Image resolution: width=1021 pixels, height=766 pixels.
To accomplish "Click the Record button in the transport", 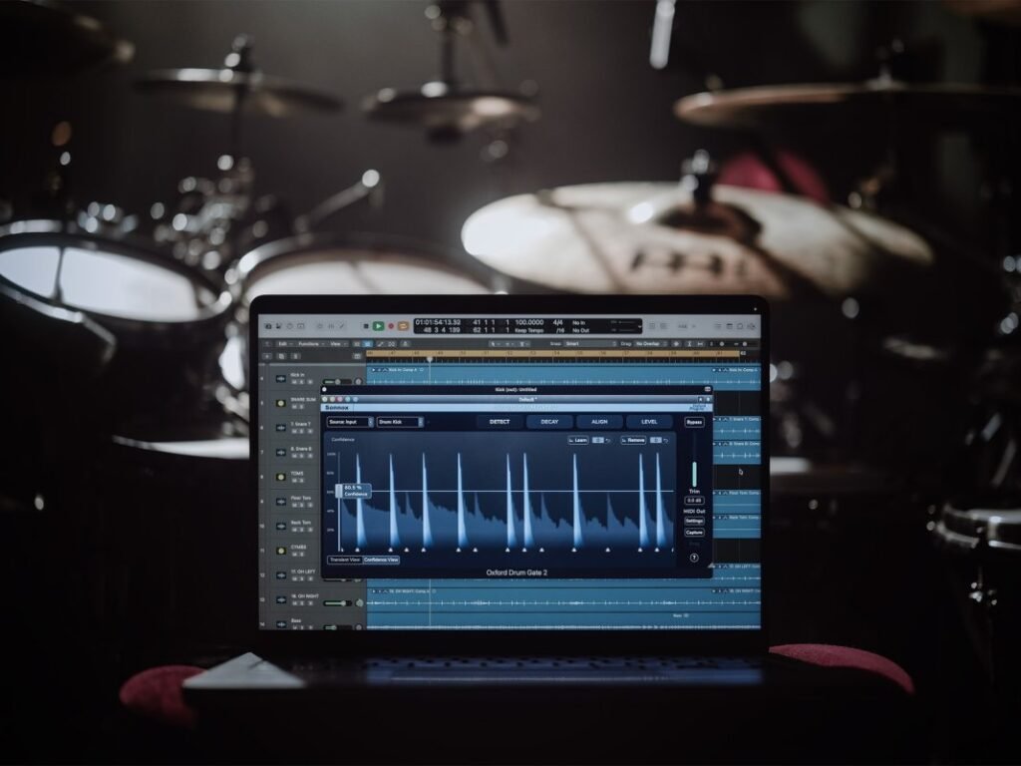I will (390, 326).
